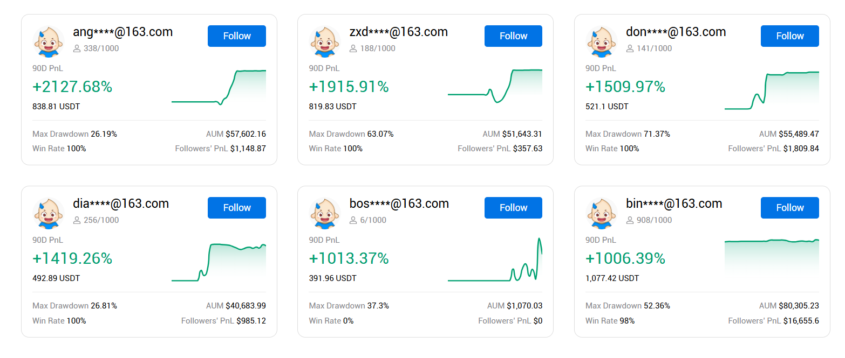Open avatar of zxd****@163.com
This screenshot has height=358, width=845.
click(x=325, y=42)
